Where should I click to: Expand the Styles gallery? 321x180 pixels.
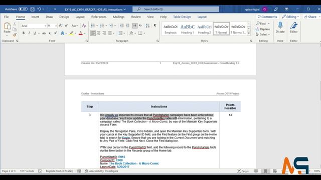coord(249,33)
